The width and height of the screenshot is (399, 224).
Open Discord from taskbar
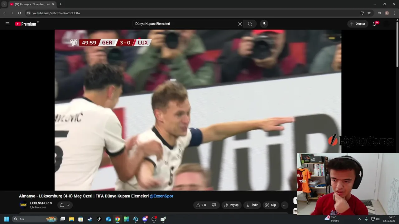[145, 219]
